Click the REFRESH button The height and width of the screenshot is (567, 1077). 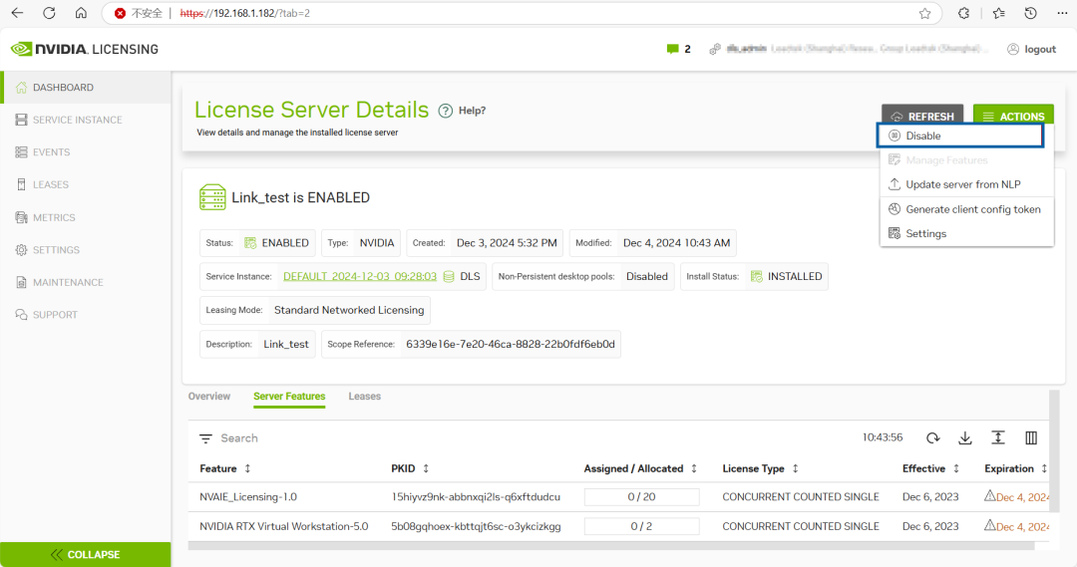(922, 116)
